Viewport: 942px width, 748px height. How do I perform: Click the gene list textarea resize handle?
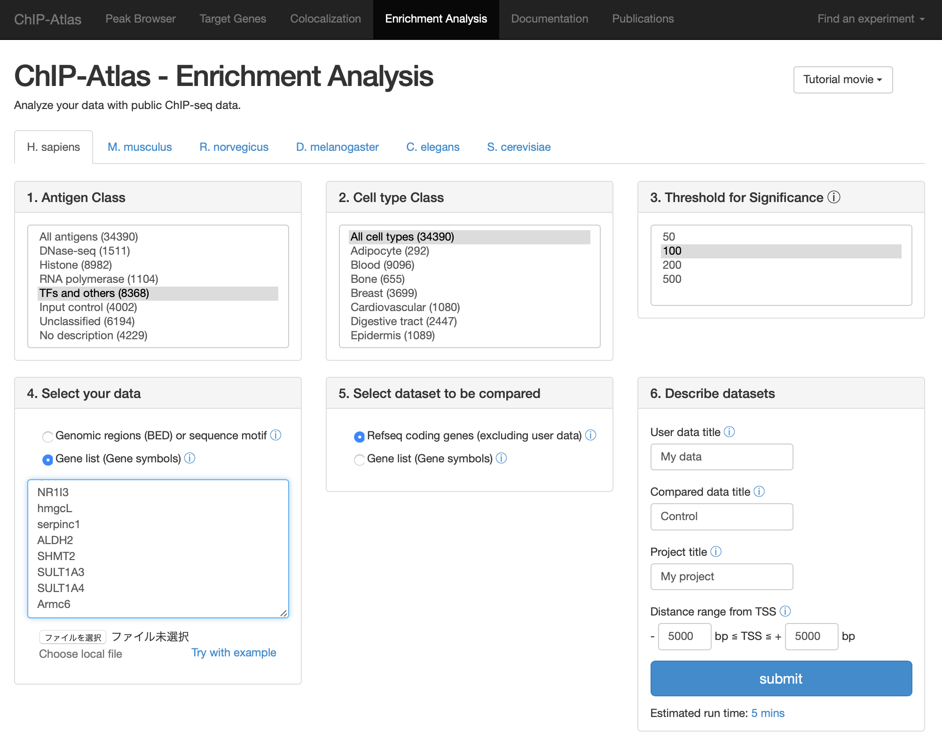[283, 613]
